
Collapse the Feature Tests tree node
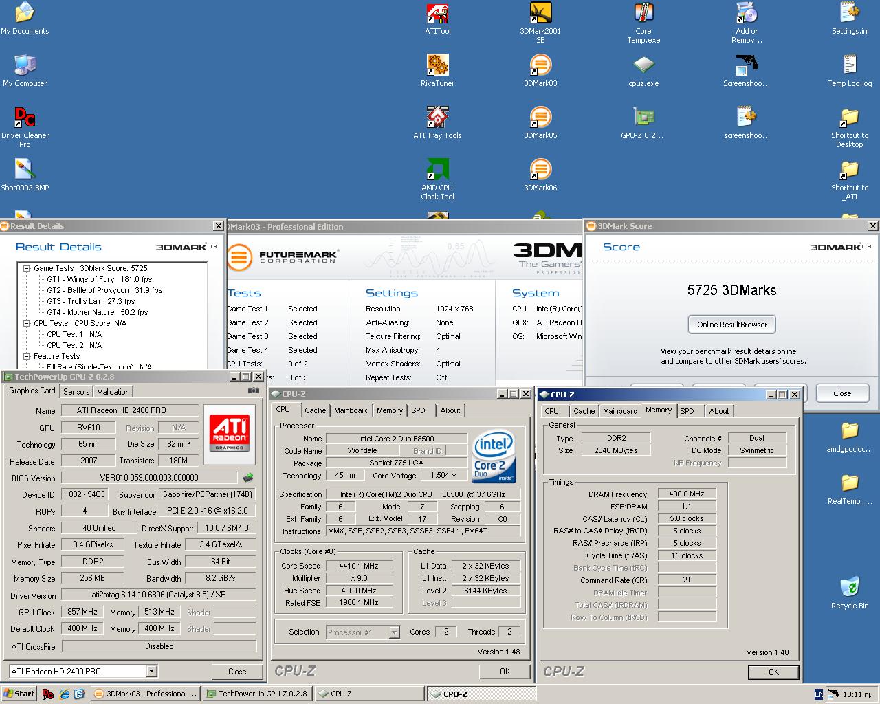[27, 356]
